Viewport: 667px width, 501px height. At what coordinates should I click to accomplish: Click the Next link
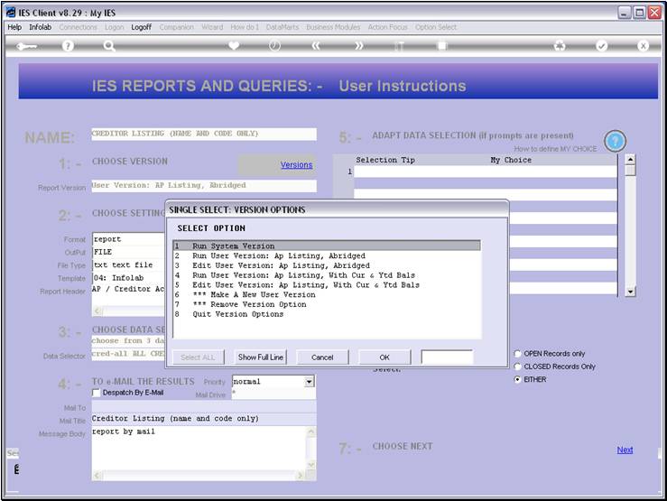(x=625, y=450)
